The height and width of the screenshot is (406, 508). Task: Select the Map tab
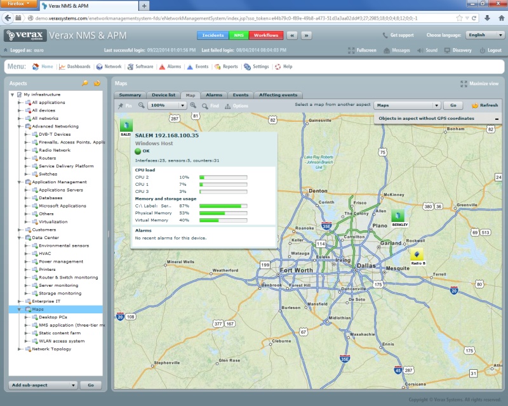pyautogui.click(x=190, y=95)
